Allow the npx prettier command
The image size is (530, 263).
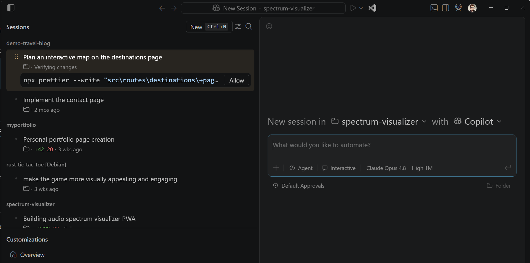(236, 80)
